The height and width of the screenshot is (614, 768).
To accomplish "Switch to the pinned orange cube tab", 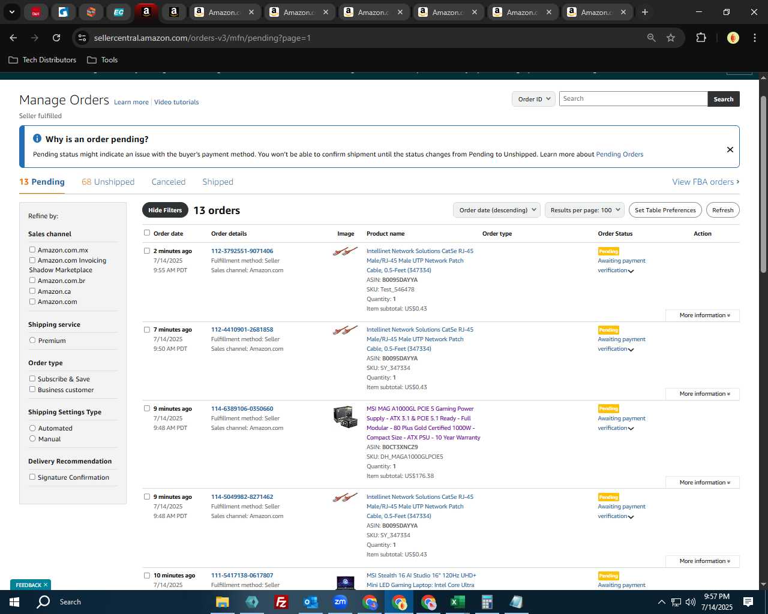I will click(x=91, y=12).
